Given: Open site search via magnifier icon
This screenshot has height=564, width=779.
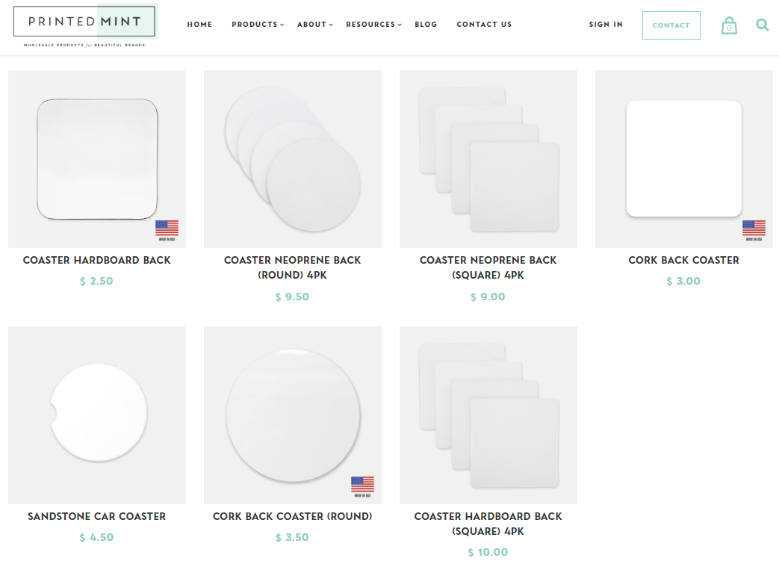Looking at the screenshot, I should [762, 24].
